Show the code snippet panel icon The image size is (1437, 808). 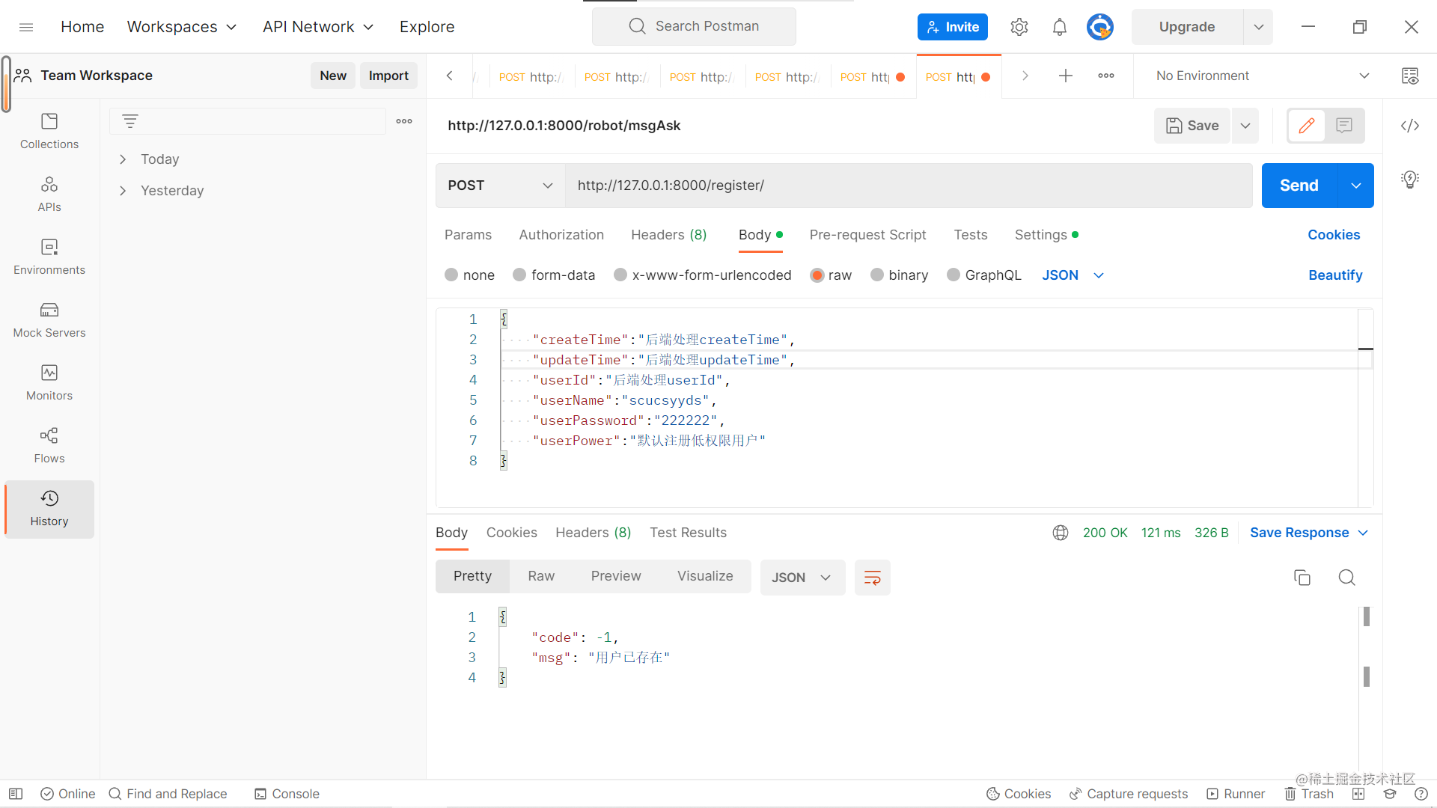(x=1410, y=126)
